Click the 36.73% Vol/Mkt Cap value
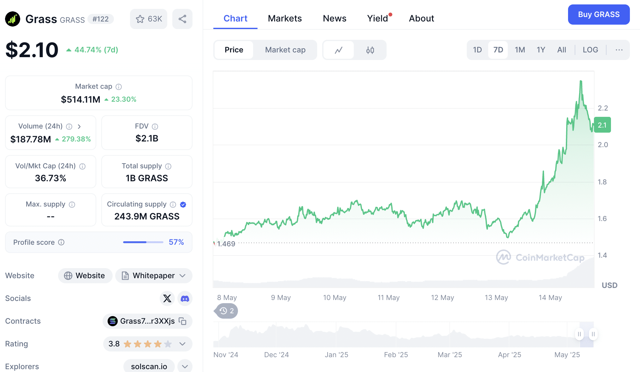This screenshot has height=372, width=640. point(50,178)
